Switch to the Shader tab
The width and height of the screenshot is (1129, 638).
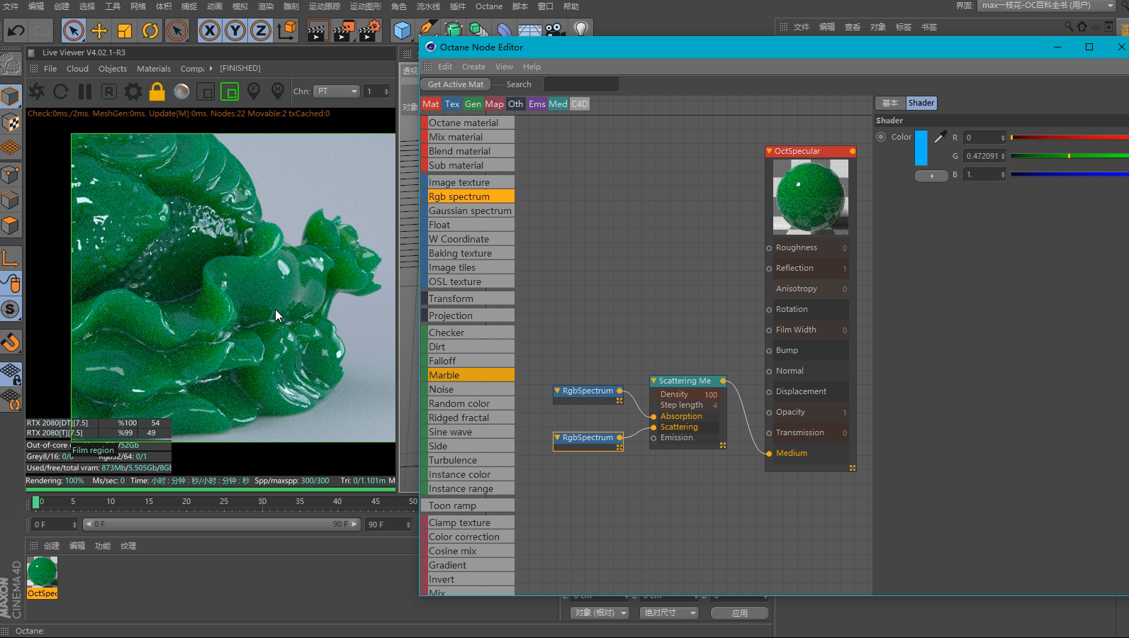(x=921, y=103)
